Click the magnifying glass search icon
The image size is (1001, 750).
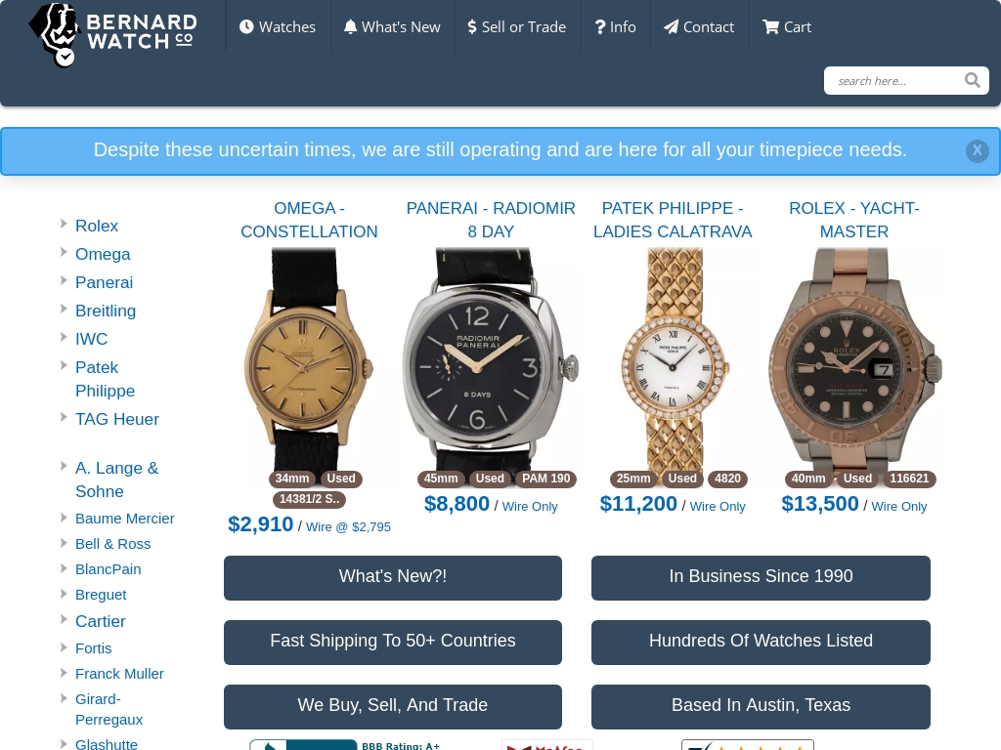point(973,80)
